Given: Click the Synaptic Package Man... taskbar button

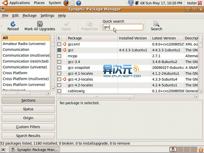Looking at the screenshot, I should [35, 150].
